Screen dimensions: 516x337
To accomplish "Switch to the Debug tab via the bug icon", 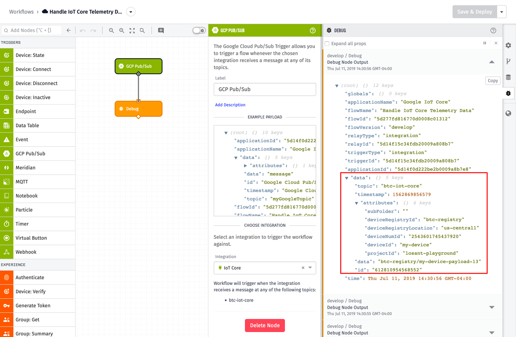I will coord(508,93).
